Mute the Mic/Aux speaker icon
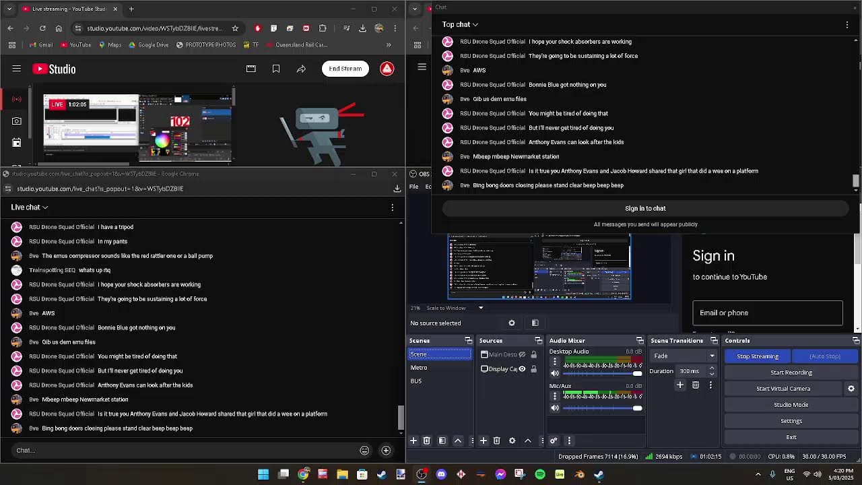The width and height of the screenshot is (862, 485). [x=555, y=408]
